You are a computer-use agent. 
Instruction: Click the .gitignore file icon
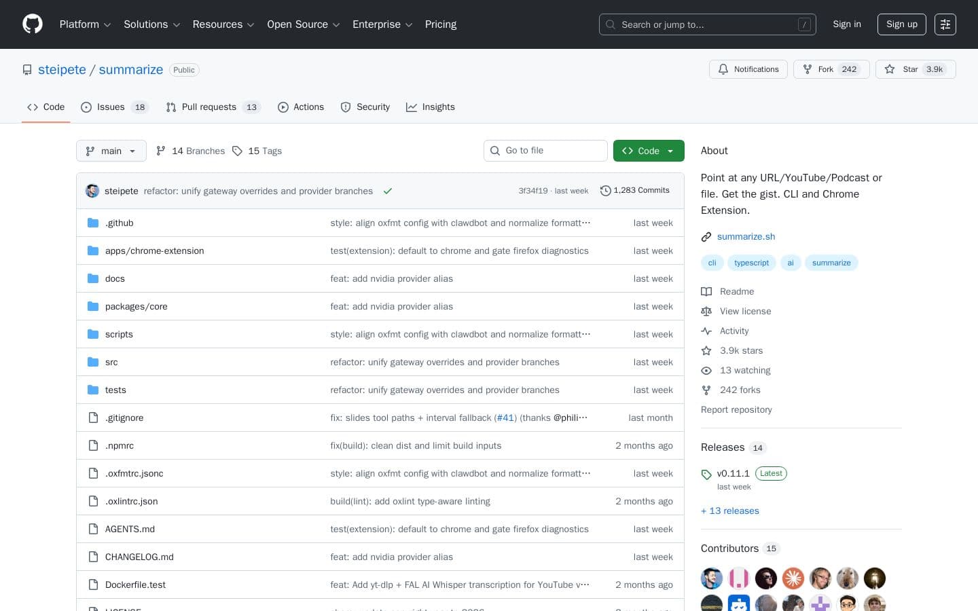pyautogui.click(x=94, y=418)
